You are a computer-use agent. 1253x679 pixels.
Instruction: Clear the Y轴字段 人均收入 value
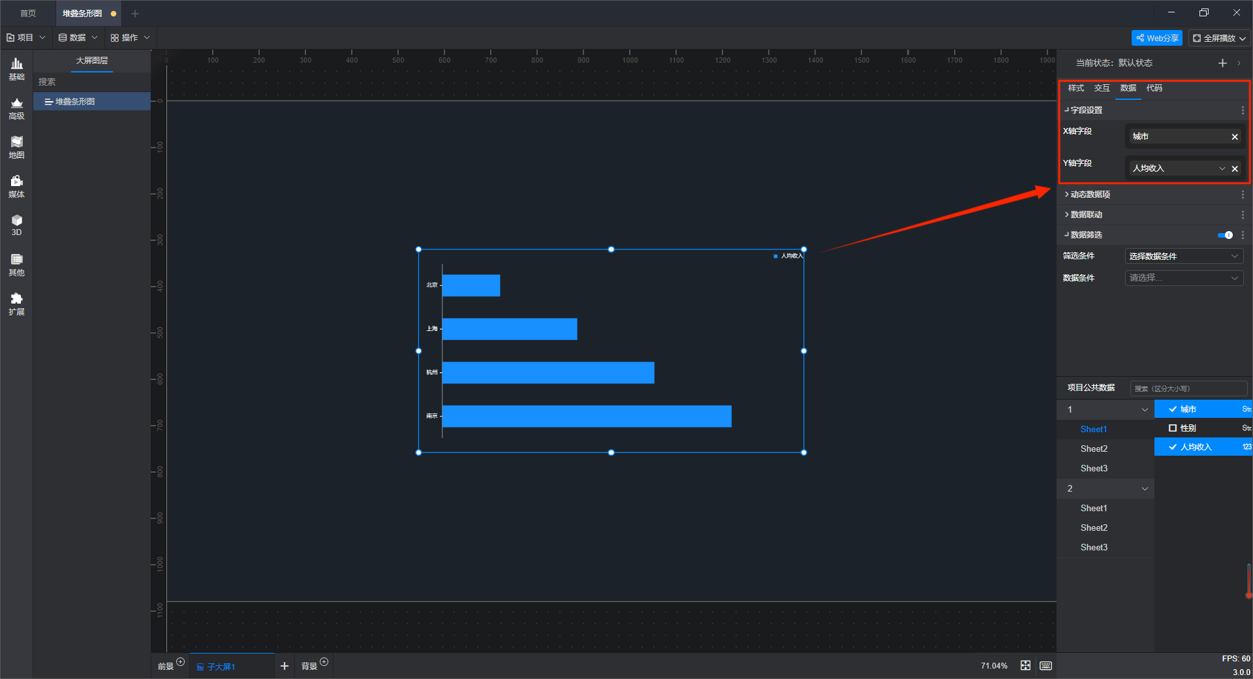(x=1235, y=168)
